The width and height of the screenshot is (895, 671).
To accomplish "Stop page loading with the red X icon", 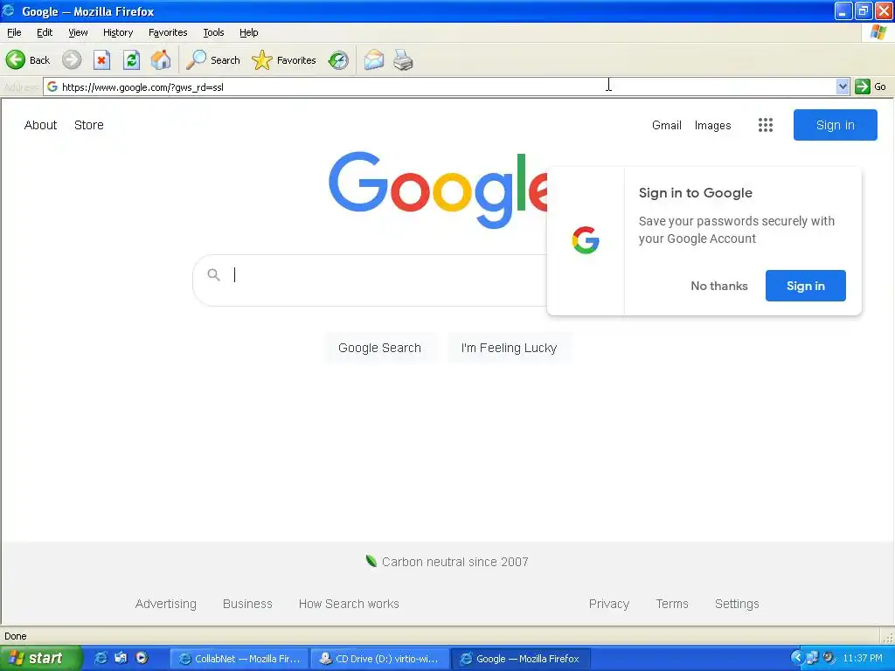I will (x=101, y=60).
